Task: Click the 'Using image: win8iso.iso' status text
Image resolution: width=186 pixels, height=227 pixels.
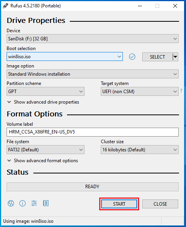Action: (x=28, y=221)
